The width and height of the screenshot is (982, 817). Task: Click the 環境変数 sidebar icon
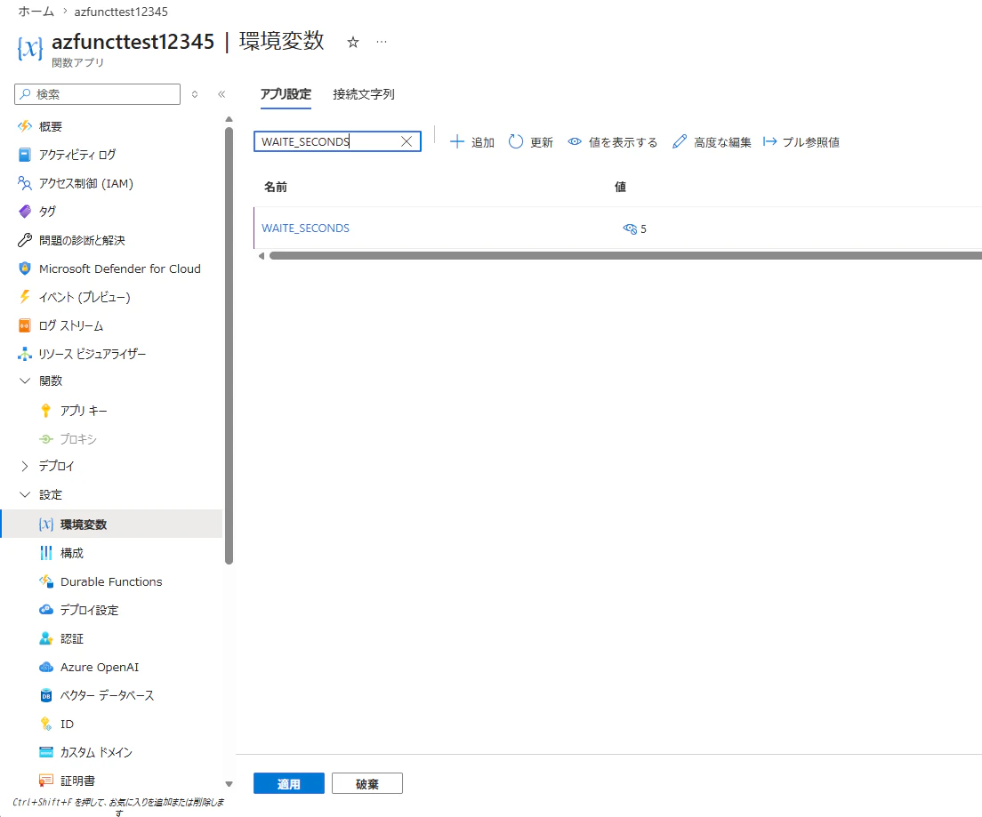point(45,524)
